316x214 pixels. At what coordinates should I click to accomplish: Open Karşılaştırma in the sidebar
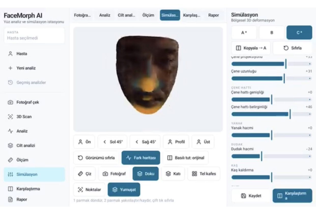[34, 189]
